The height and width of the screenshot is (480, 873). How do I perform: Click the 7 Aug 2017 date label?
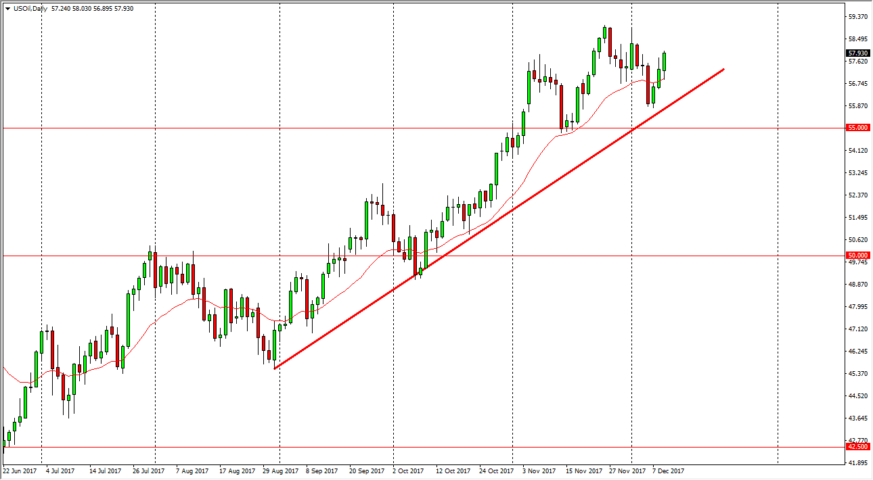(x=193, y=471)
